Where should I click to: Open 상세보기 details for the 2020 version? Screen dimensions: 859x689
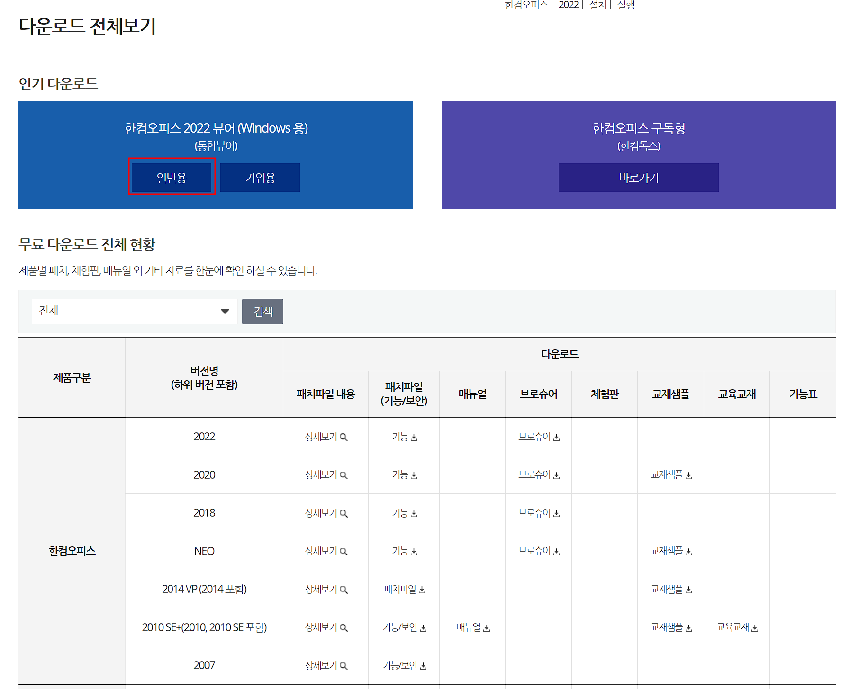[x=325, y=475]
